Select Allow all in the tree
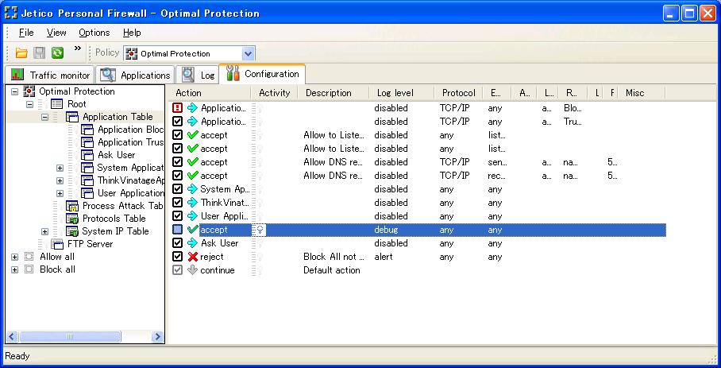This screenshot has height=368, width=721. (57, 257)
